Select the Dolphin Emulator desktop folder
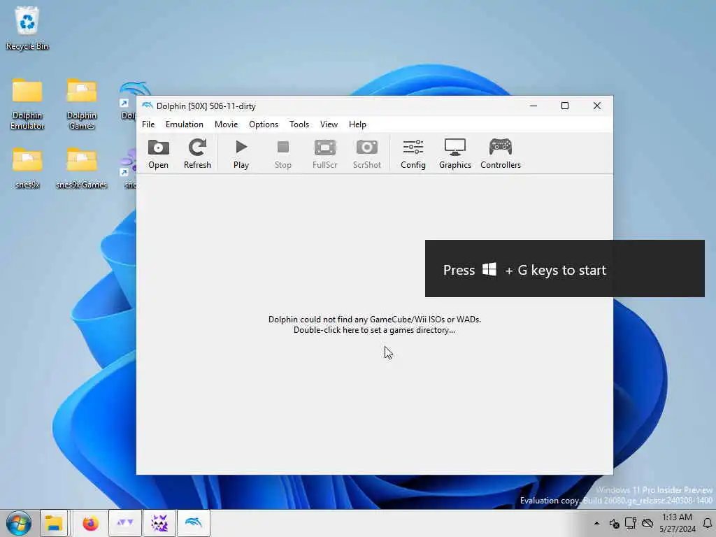 [27, 104]
